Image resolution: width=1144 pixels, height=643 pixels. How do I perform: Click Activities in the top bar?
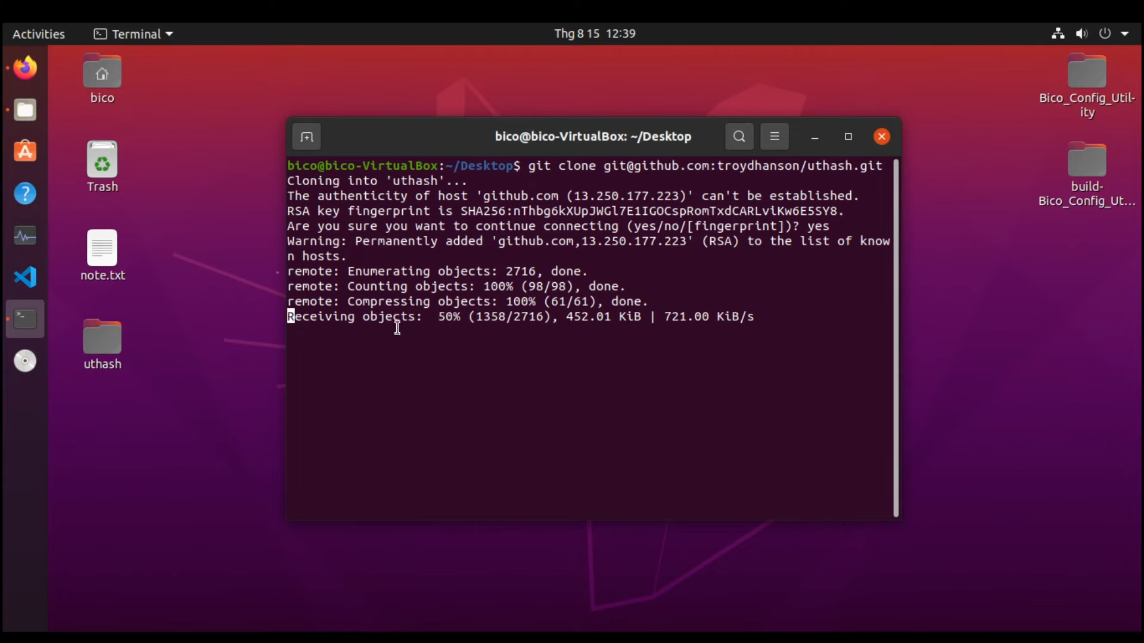[x=38, y=33]
